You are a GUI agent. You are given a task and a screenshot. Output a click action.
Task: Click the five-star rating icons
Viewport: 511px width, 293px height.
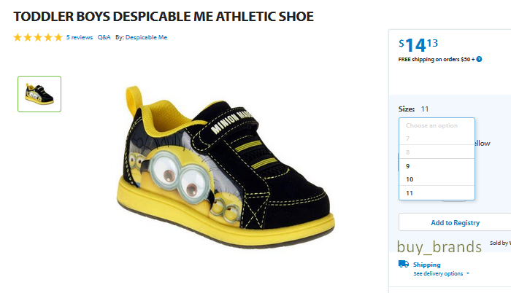pos(38,37)
